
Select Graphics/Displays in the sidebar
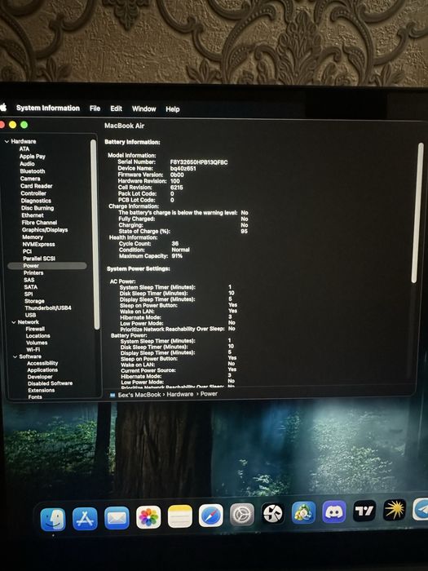(x=45, y=230)
